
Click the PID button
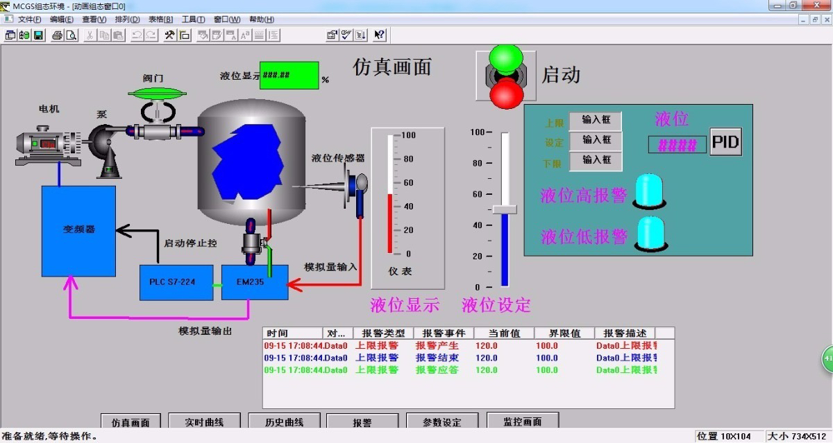(726, 142)
